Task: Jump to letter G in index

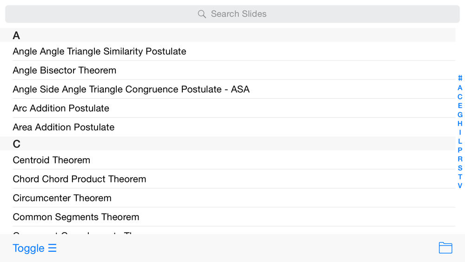Action: point(460,114)
